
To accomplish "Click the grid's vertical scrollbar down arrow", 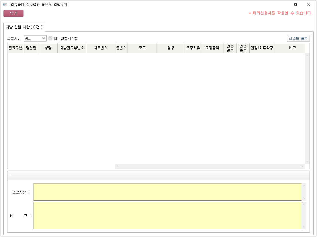I will click(307, 161).
